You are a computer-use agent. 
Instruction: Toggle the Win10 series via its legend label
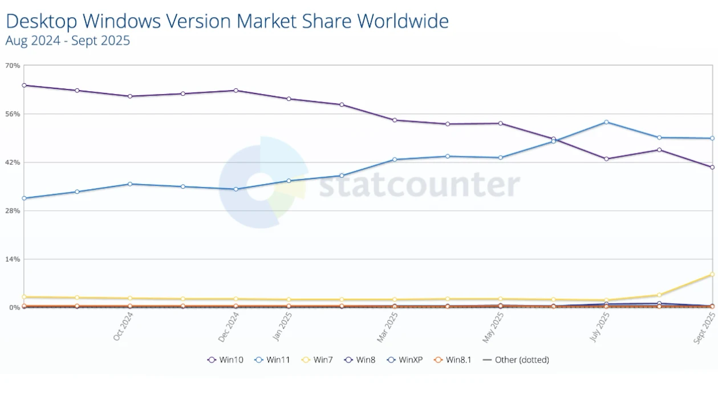click(231, 360)
